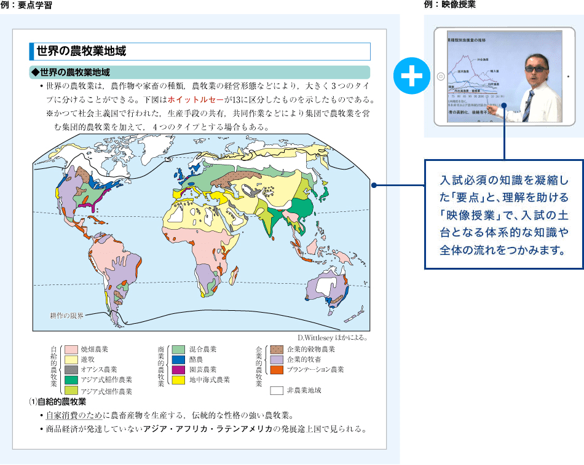
Task: Click the プランテーション農業 orange swatch
Action: coord(277,369)
